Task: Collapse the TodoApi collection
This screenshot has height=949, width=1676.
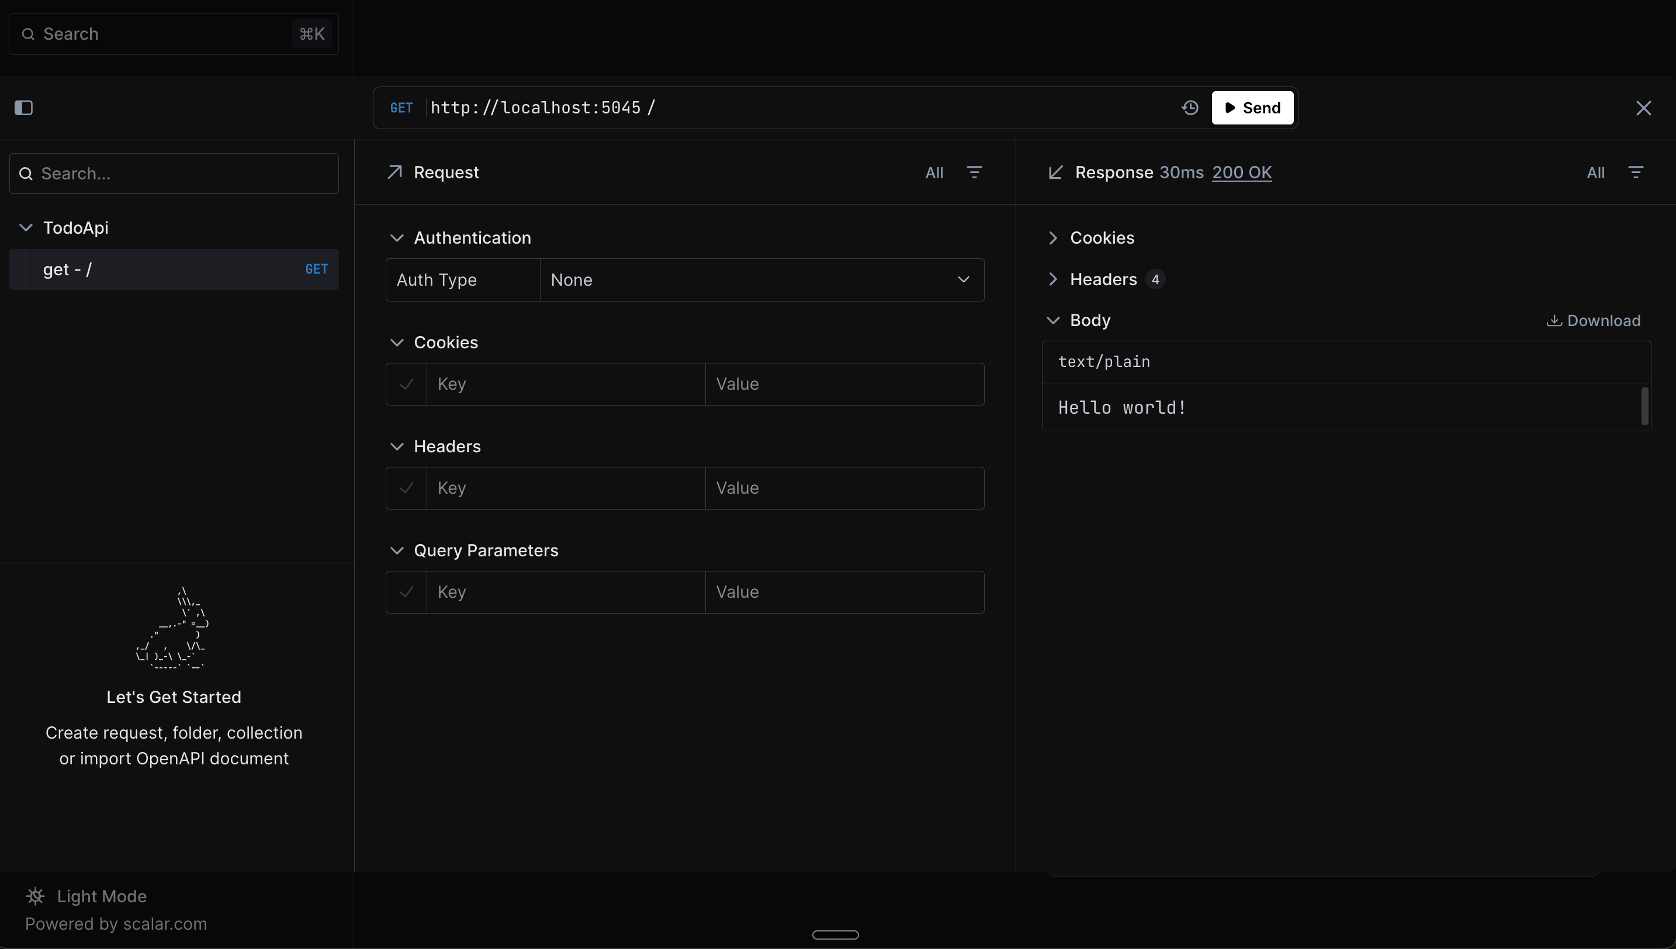Action: point(25,227)
